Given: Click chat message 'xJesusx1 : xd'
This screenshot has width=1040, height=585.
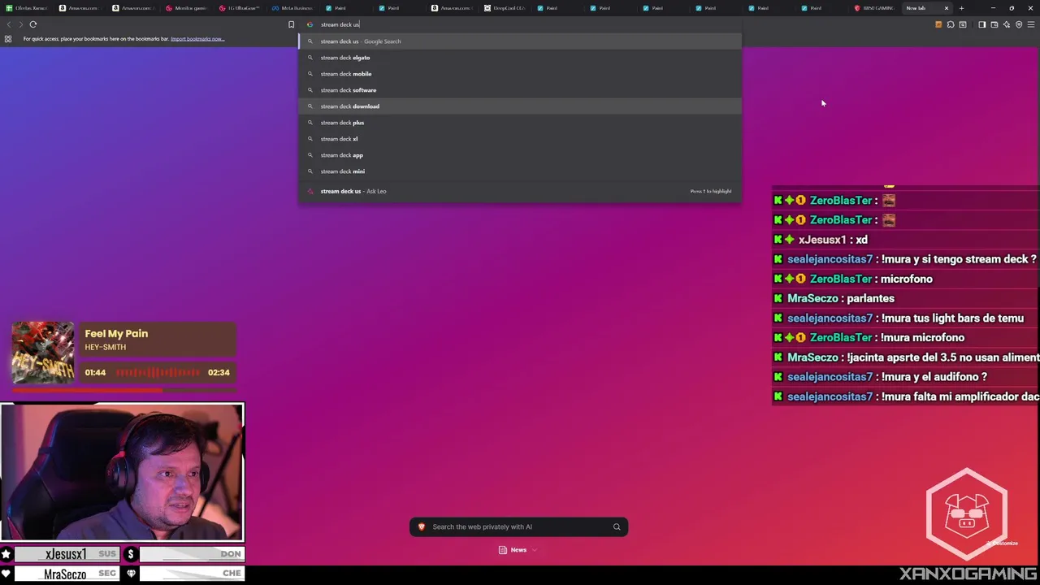Looking at the screenshot, I should [821, 240].
